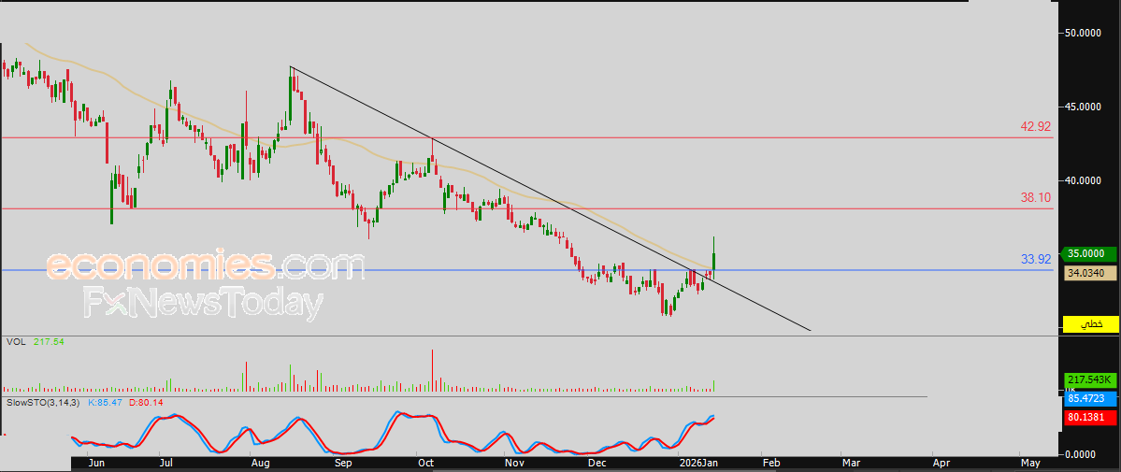Click the blue 85.4723 stochastic K tag
This screenshot has height=472, width=1121.
(1090, 397)
